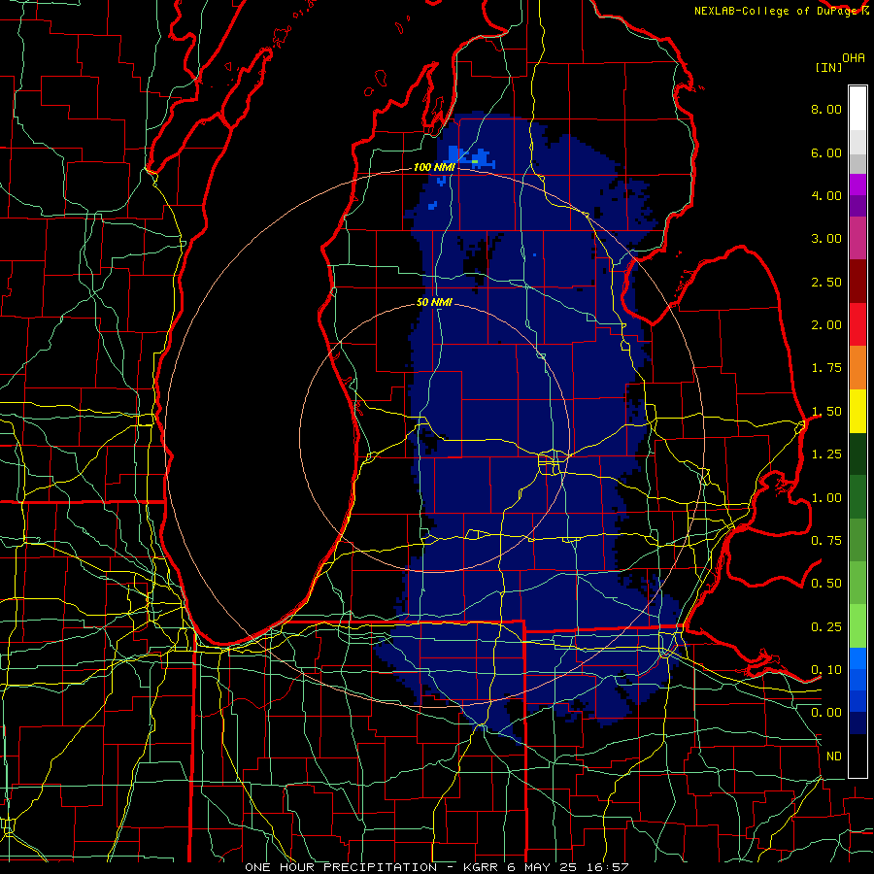Click the 0.25 legend value
874x874 pixels.
[826, 627]
